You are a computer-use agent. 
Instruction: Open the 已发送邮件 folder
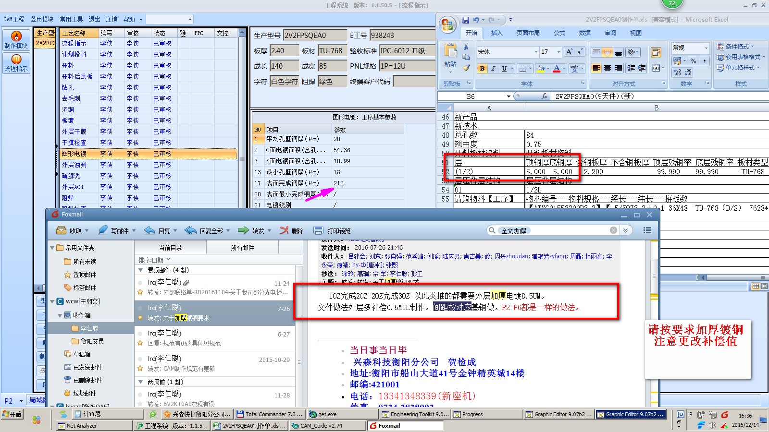(x=87, y=367)
